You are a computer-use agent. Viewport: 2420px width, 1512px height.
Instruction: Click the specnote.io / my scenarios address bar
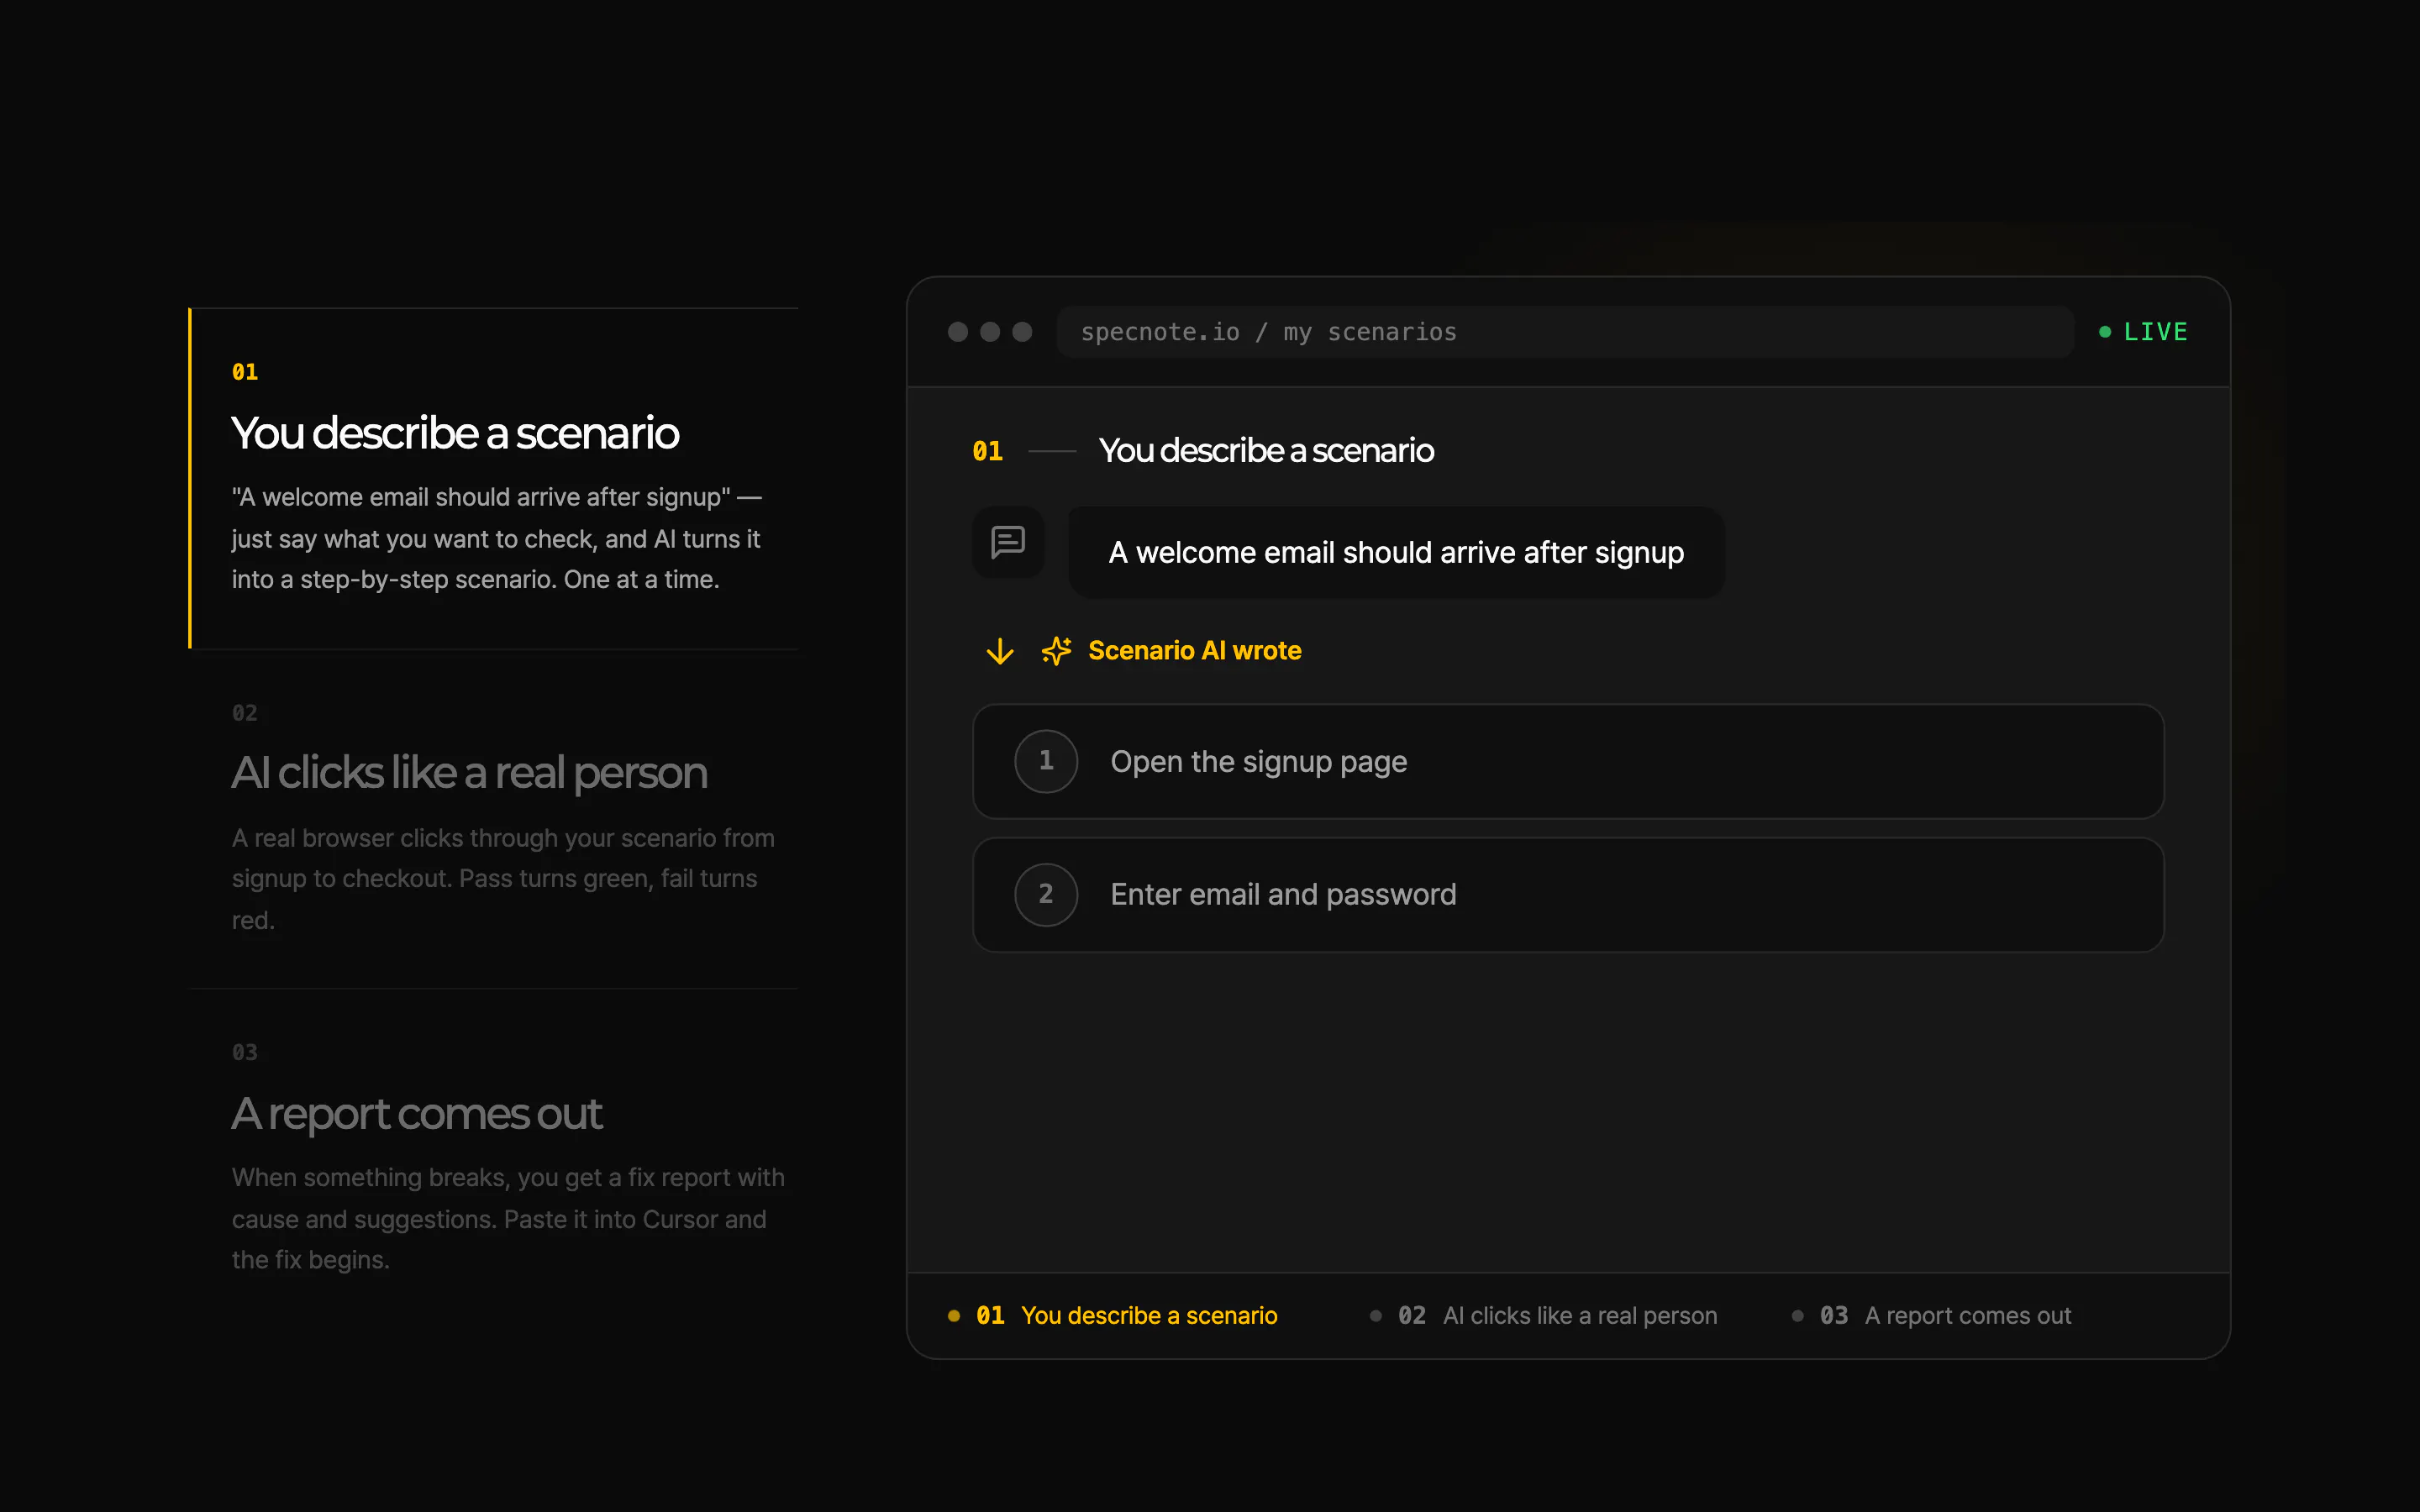coord(1565,332)
